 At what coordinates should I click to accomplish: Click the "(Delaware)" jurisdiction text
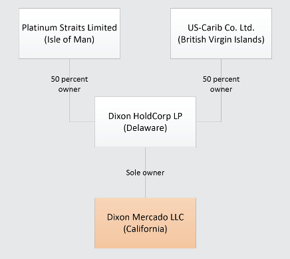145,128
